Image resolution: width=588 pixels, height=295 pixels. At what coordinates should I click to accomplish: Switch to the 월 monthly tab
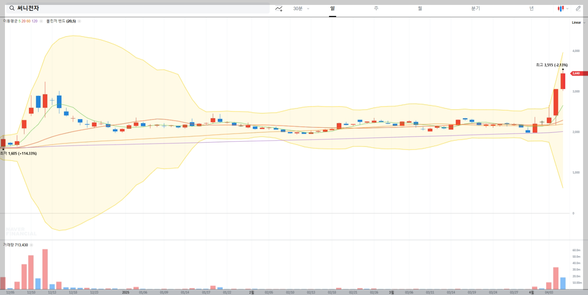(420, 9)
